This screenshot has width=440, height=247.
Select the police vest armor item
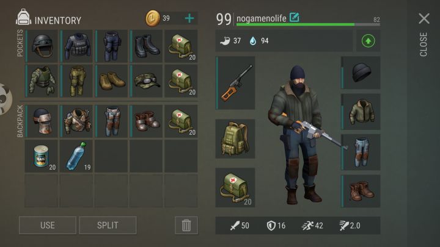tap(76, 46)
